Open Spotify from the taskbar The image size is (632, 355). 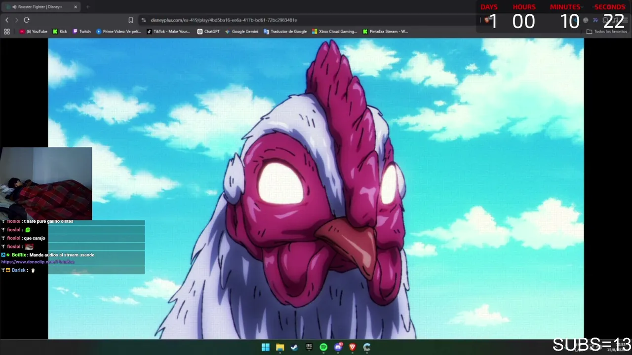coord(323,347)
